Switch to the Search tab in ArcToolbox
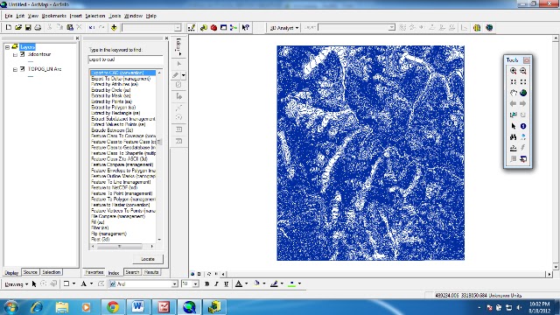This screenshot has width=560, height=315. coord(132,272)
